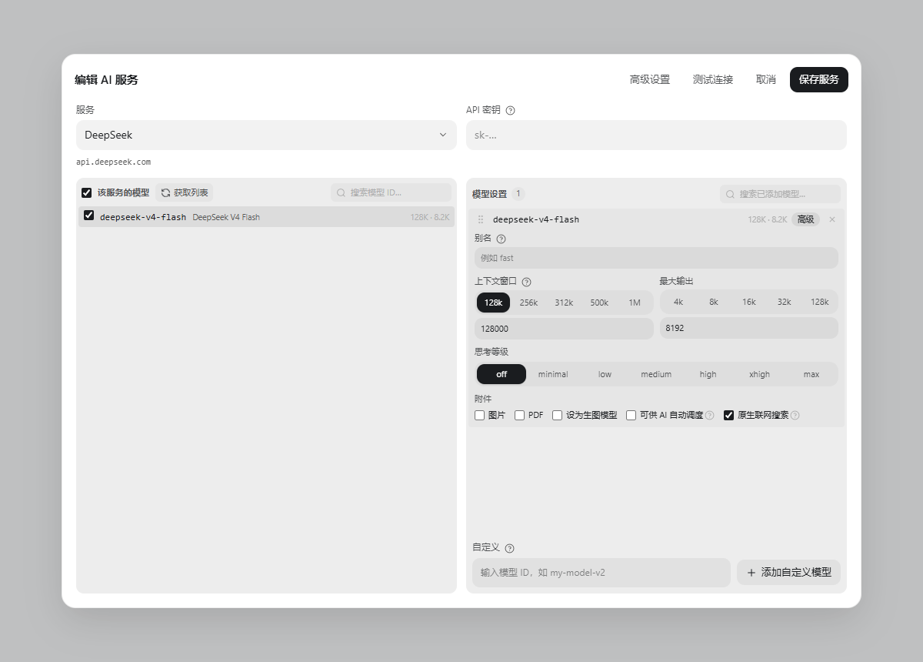This screenshot has height=662, width=923.
Task: Select 128k context window
Action: coord(493,303)
